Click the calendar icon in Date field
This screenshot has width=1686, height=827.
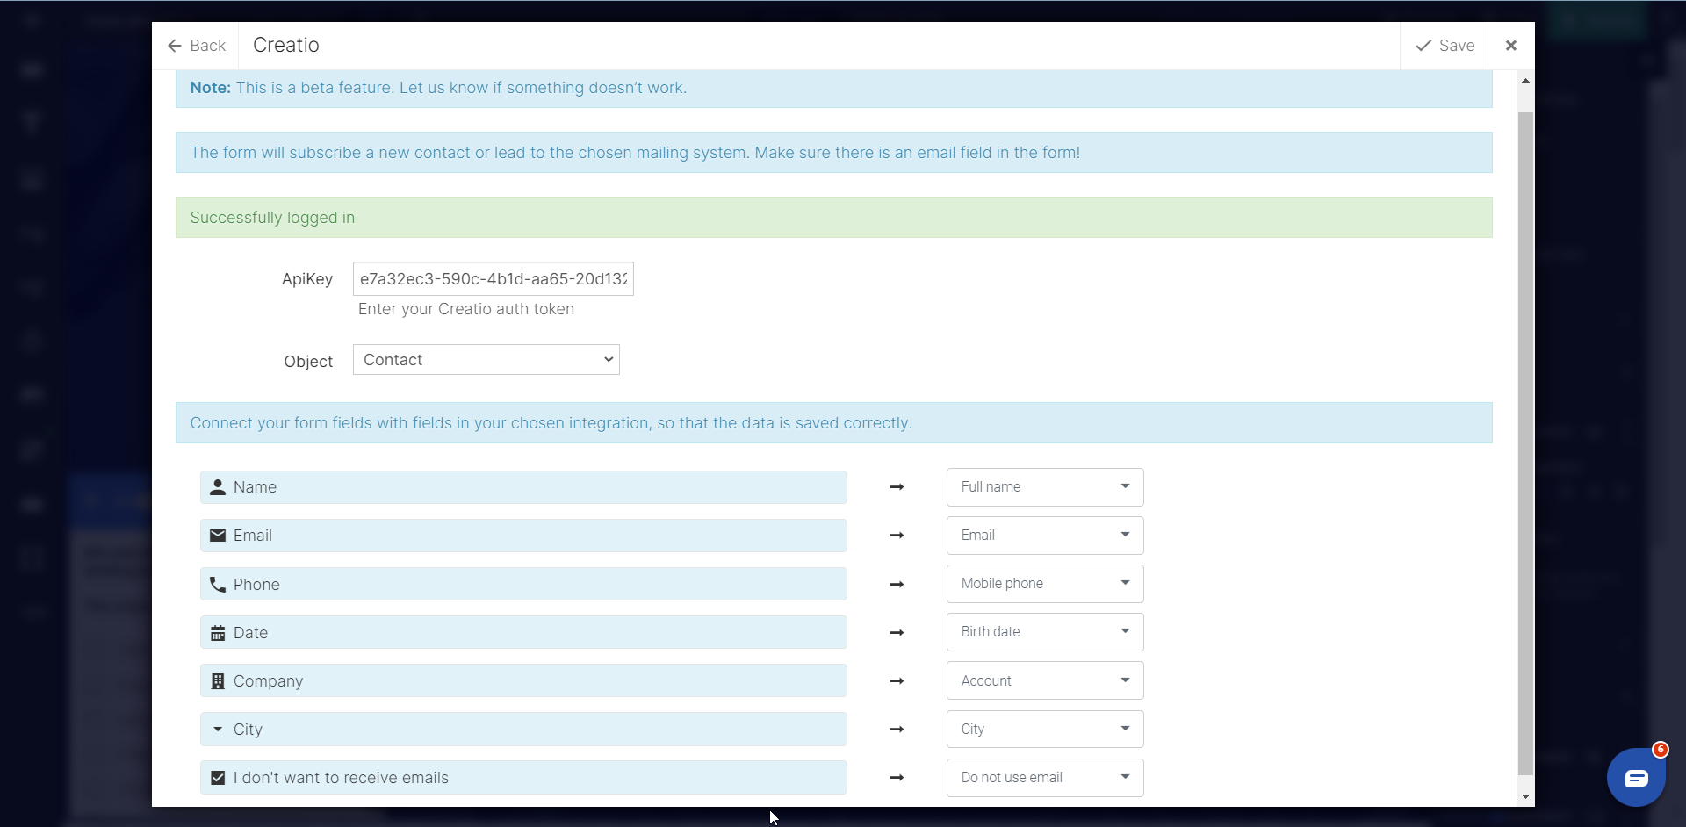coord(218,633)
